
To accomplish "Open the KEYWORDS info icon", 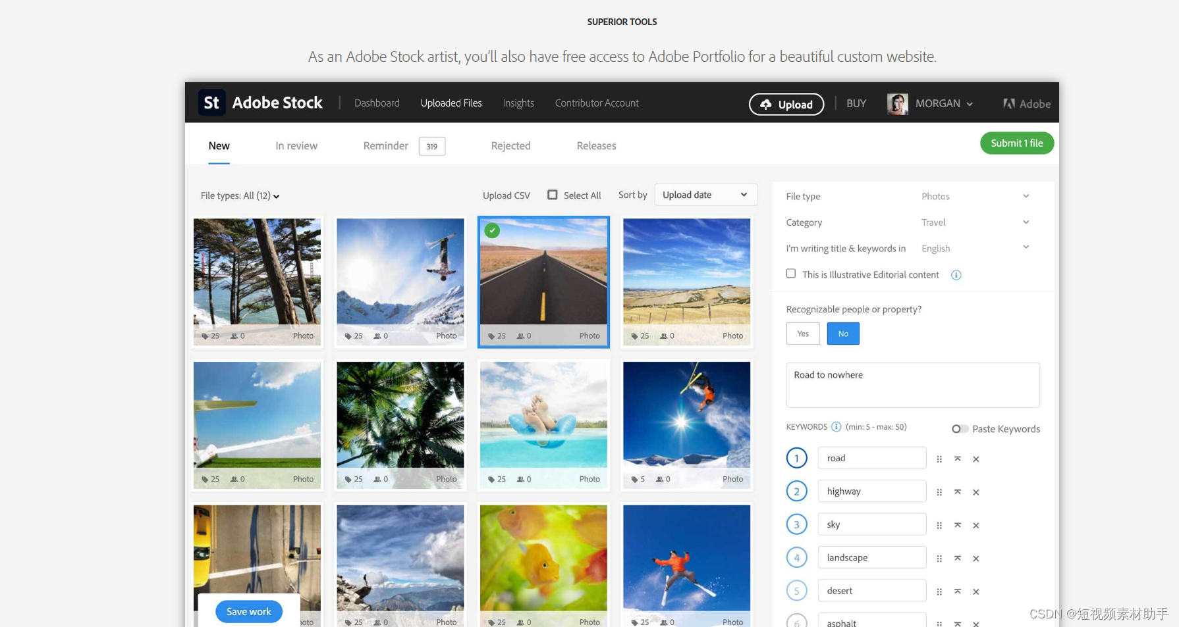I will tap(836, 427).
